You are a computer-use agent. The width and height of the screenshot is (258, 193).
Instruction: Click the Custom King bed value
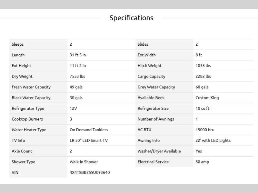click(207, 98)
